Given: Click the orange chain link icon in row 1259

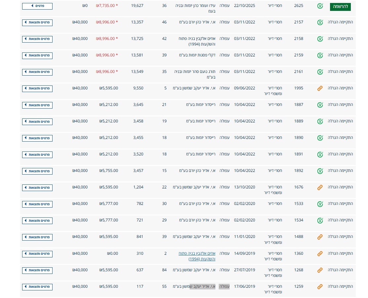Looking at the screenshot, I should coord(320,286).
